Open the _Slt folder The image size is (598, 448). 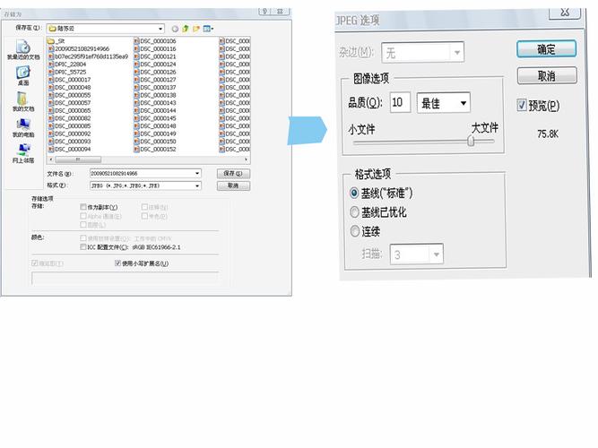tap(56, 41)
